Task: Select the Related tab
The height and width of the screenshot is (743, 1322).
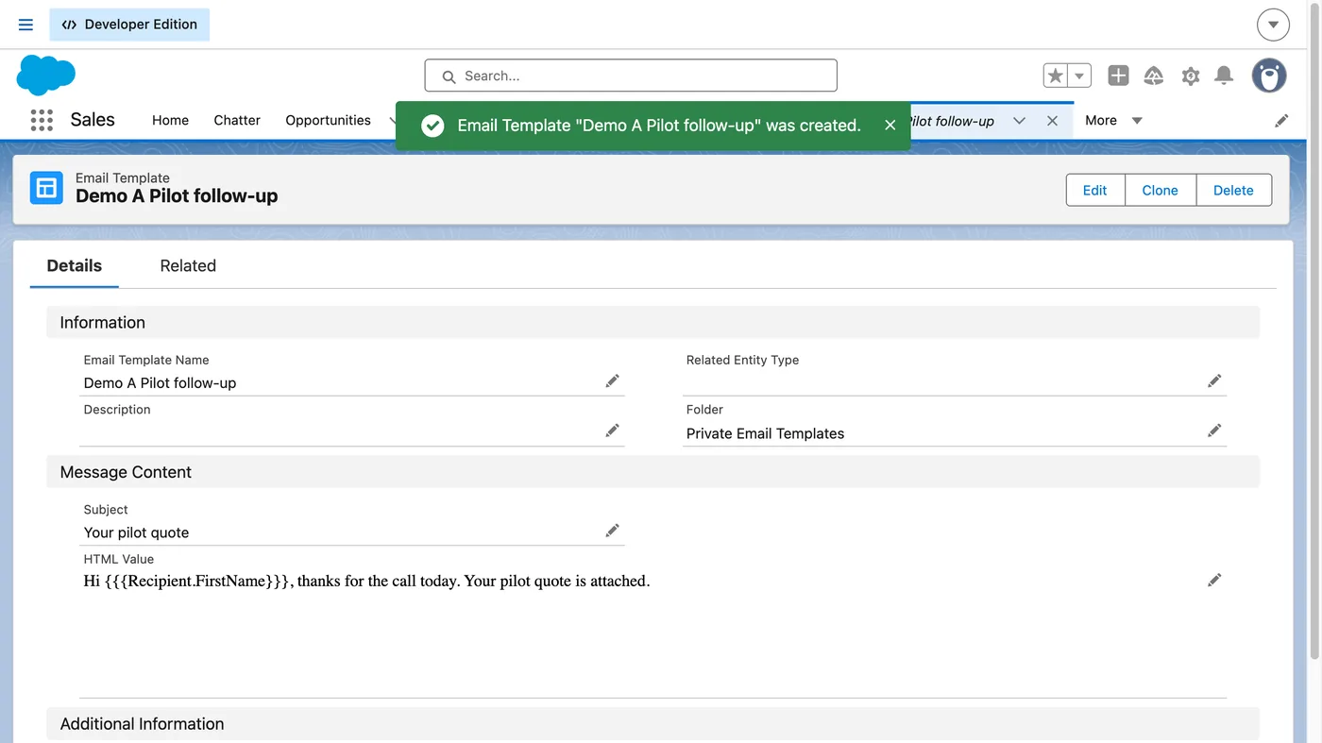Action: [188, 265]
